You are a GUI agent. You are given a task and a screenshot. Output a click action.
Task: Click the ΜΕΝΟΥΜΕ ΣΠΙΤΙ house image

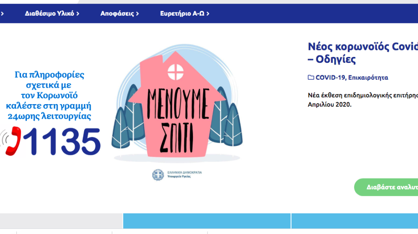tap(177, 104)
